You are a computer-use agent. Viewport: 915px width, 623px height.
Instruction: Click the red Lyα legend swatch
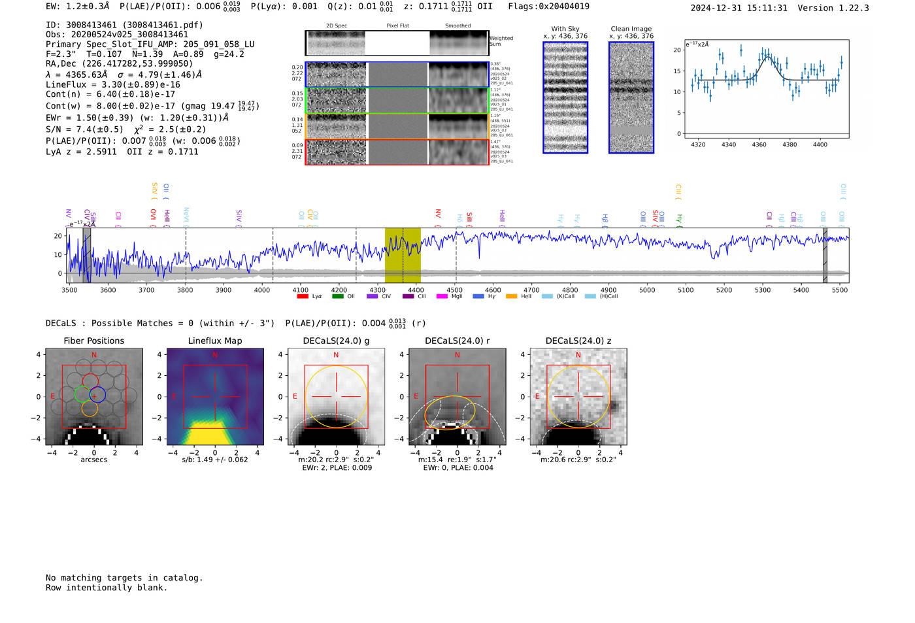click(302, 296)
